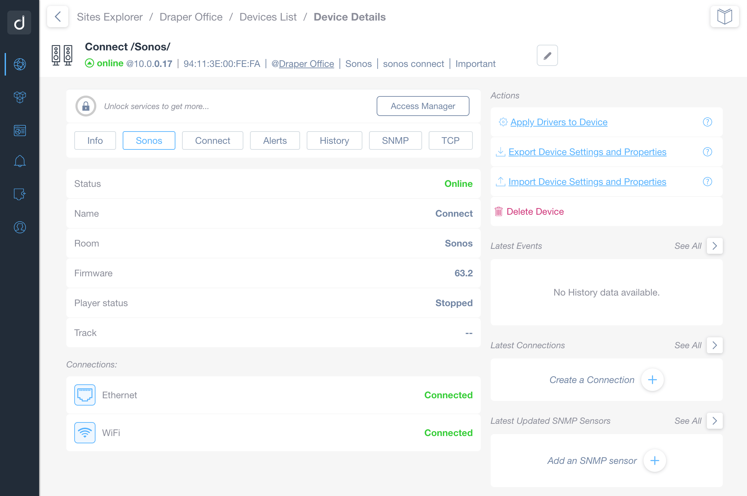Click the plus button to add SNMP sensor

(x=655, y=461)
